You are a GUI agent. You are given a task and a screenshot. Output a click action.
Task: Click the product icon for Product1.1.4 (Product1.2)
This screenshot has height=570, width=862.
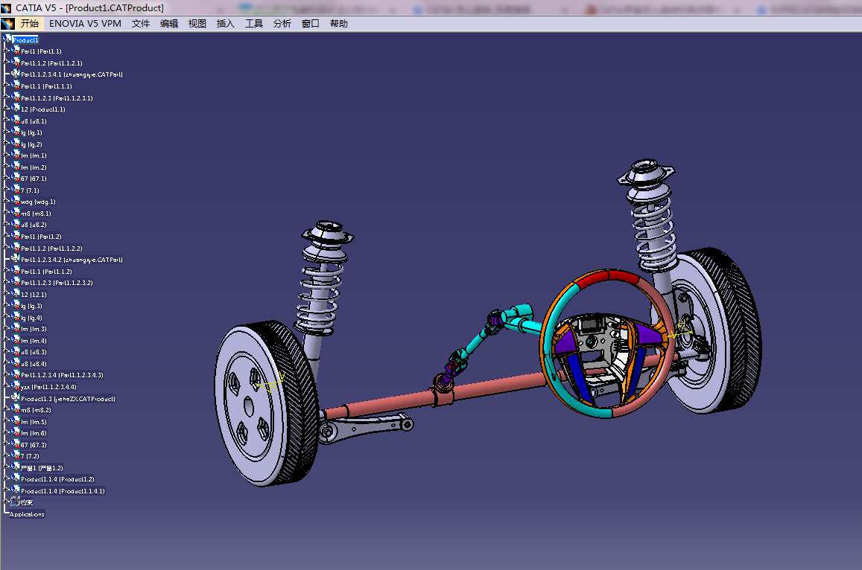16,478
